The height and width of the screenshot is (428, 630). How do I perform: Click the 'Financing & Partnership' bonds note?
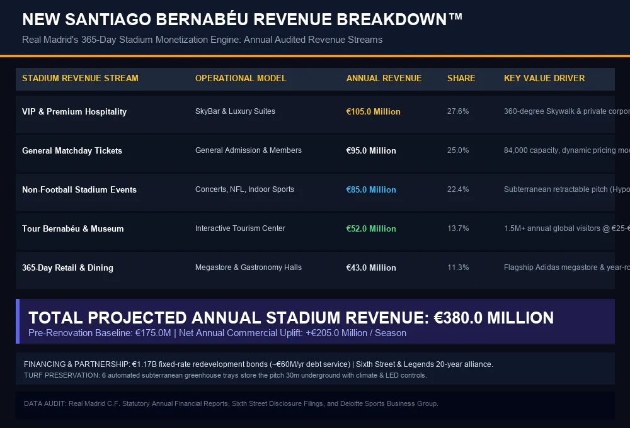pos(258,364)
